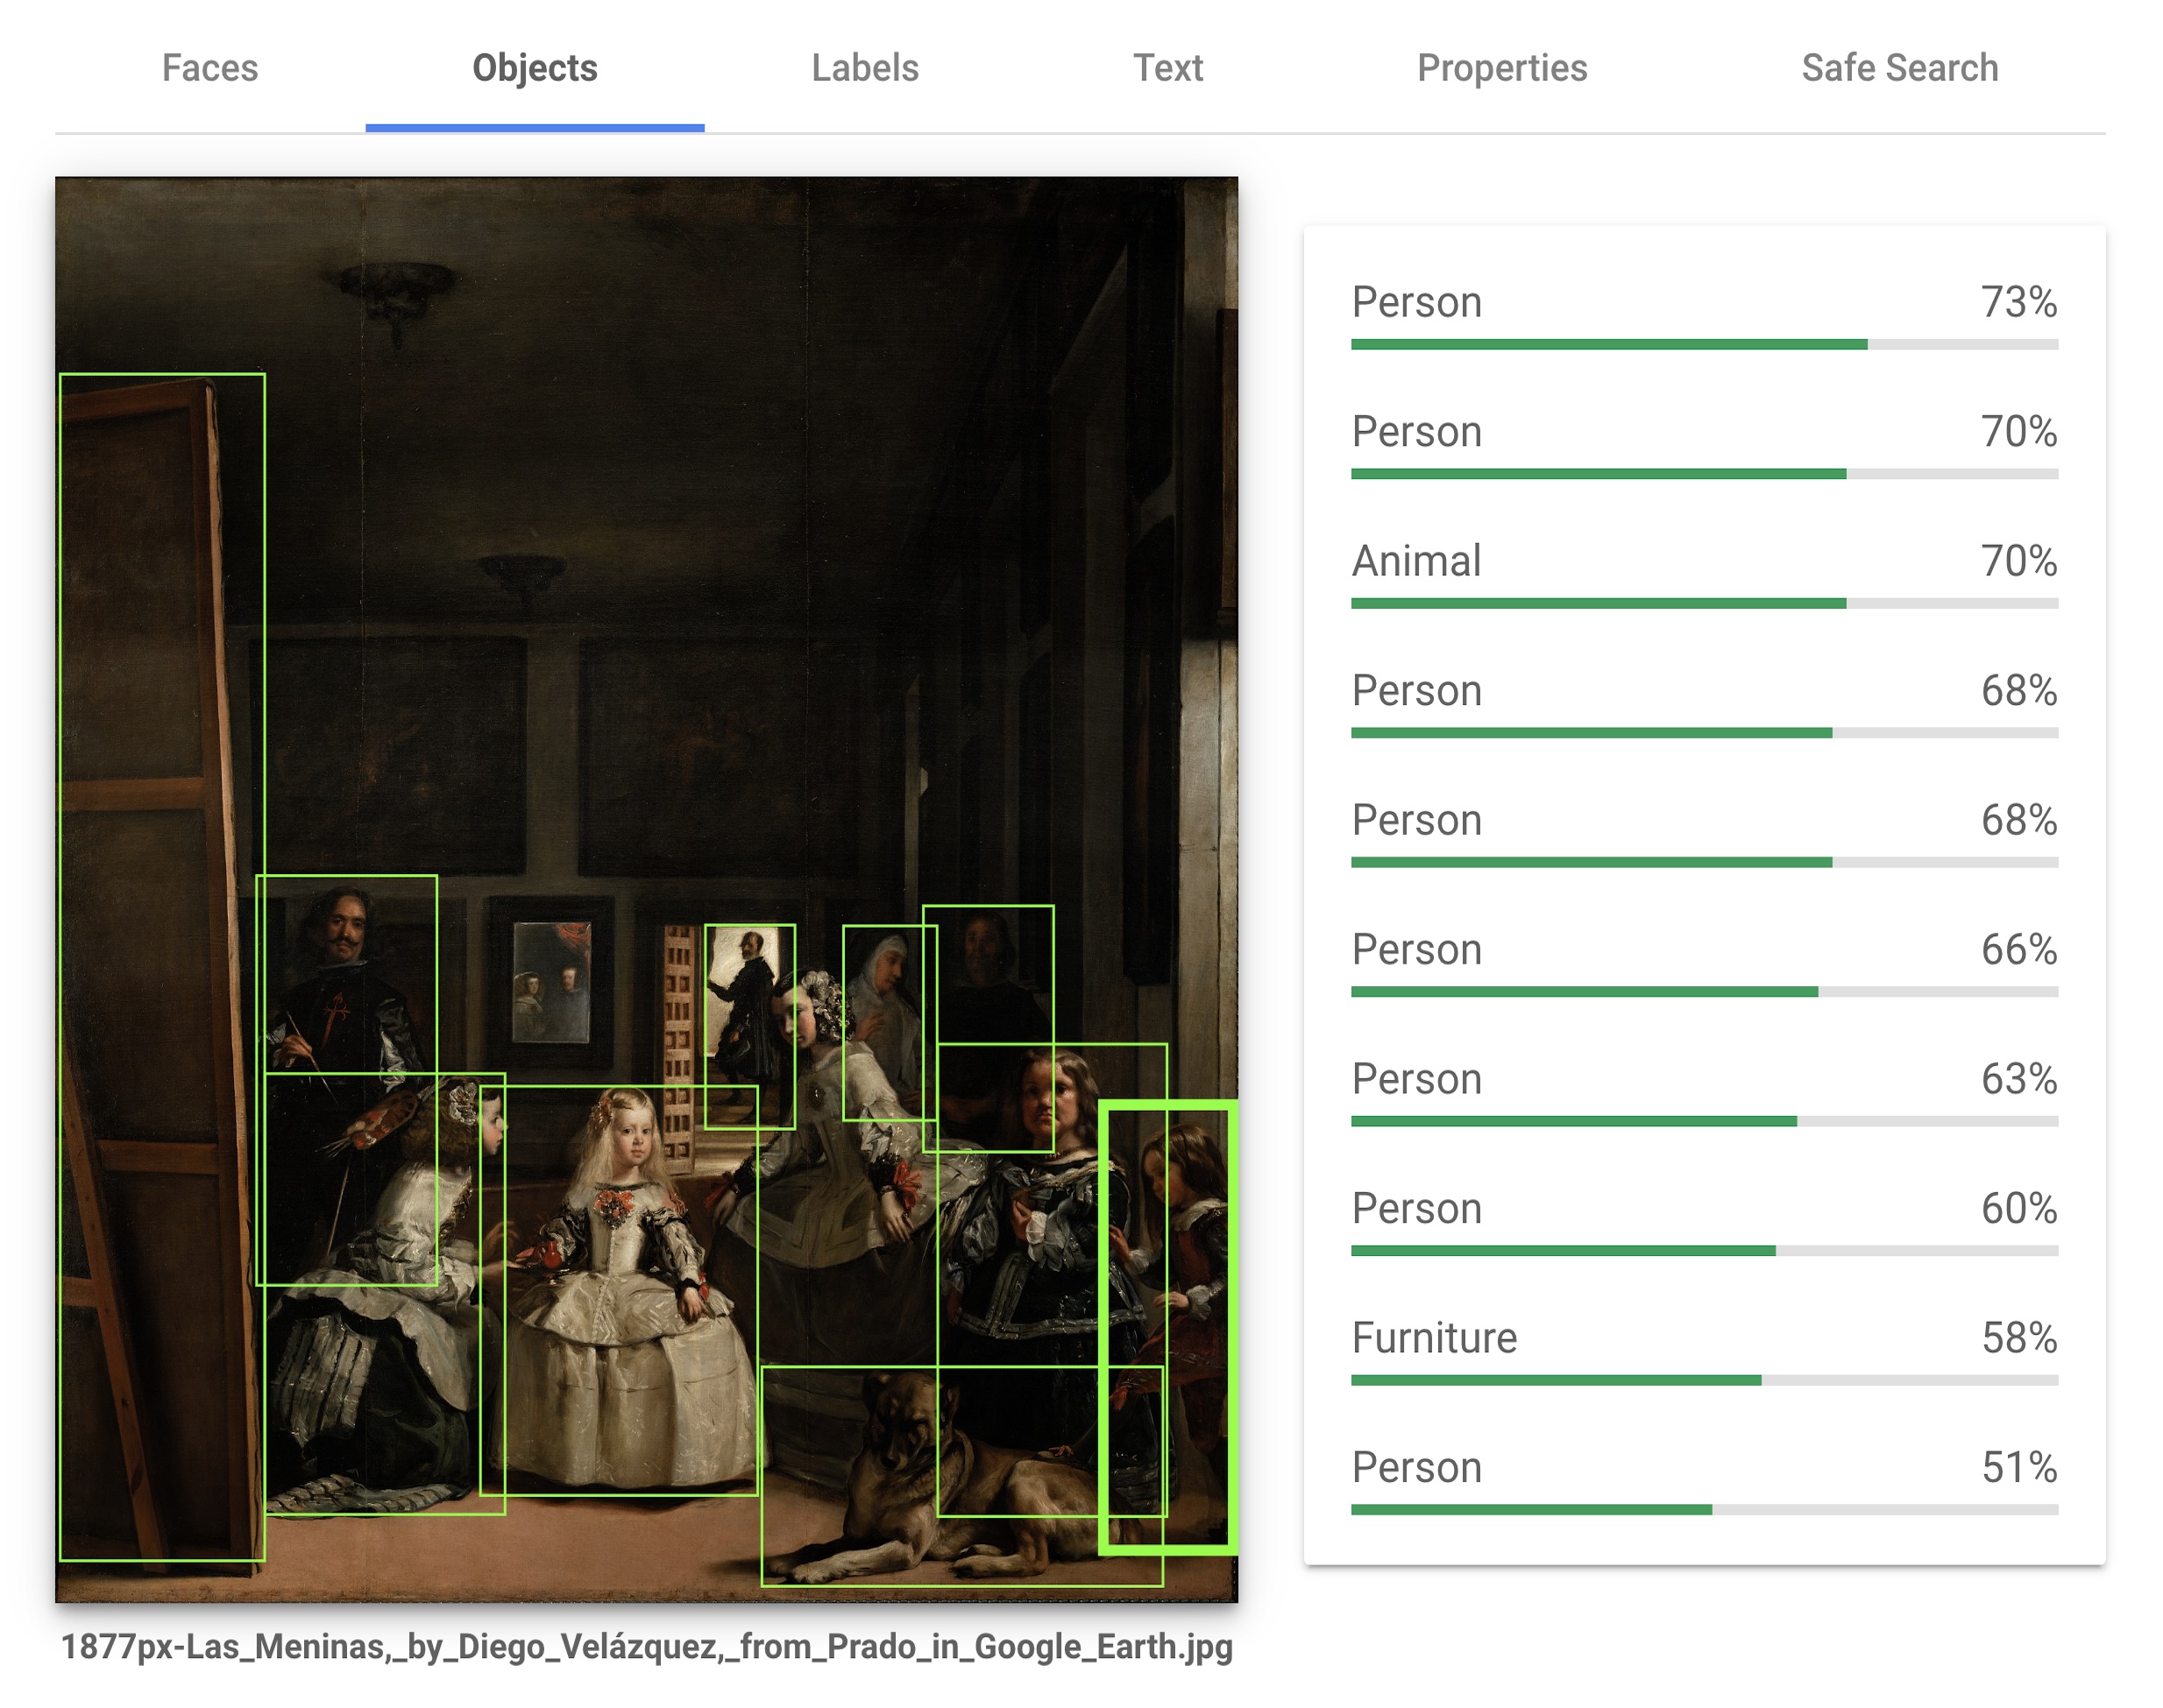Click the painter with mustache bounding box
The width and height of the screenshot is (2163, 1708).
pyautogui.click(x=346, y=1079)
